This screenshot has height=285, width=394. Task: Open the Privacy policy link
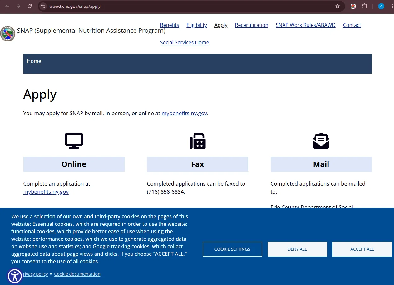coord(35,274)
